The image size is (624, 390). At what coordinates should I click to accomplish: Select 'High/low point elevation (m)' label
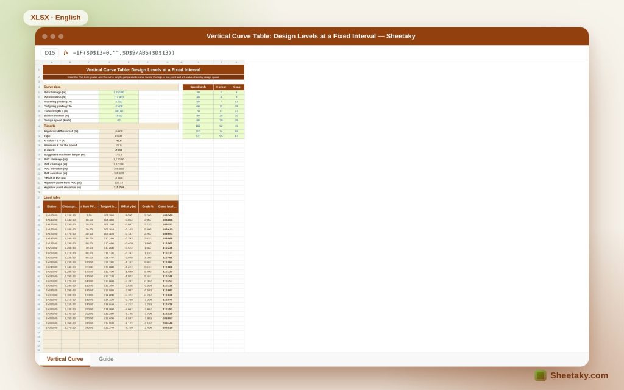point(71,188)
